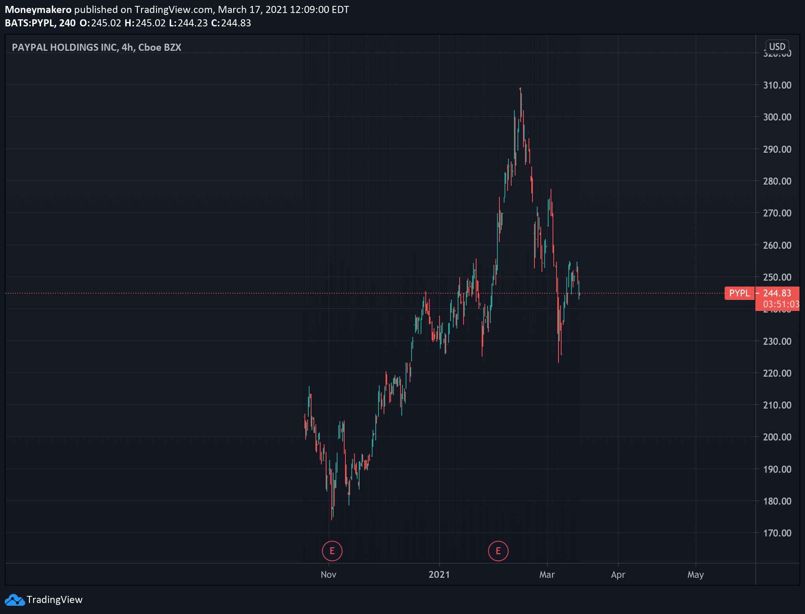Click the 170.00 price scale label
Viewport: 805px width, 614px height.
(x=777, y=533)
